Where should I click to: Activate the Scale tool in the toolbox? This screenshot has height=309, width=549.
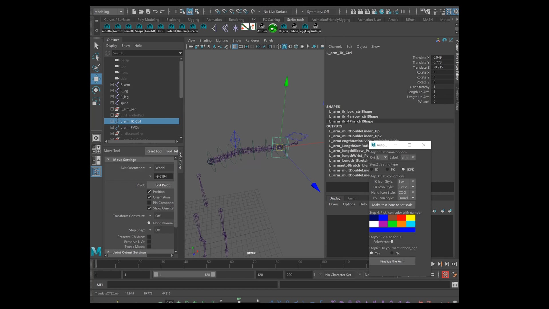[x=96, y=101]
